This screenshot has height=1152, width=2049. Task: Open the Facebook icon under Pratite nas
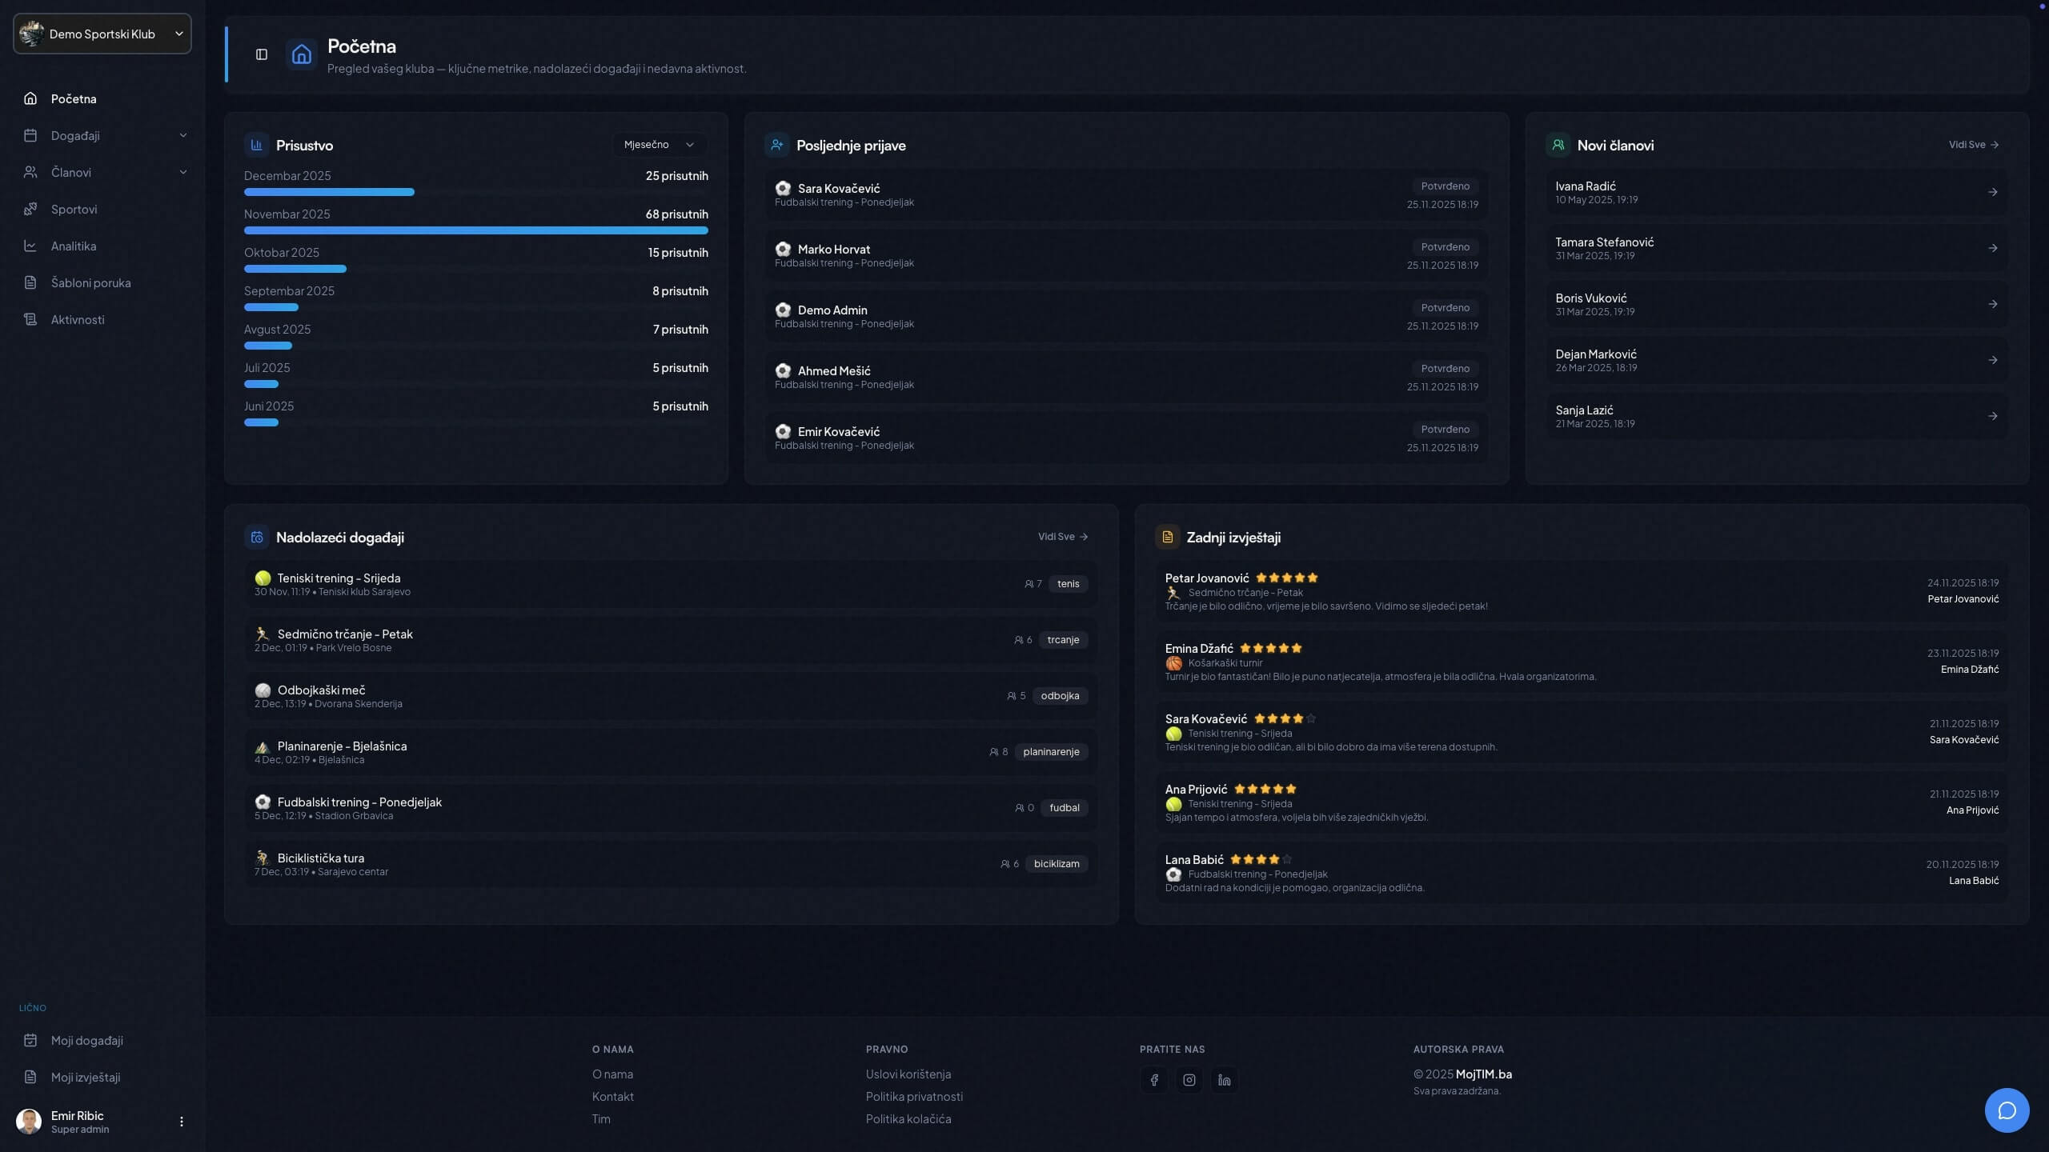tap(1153, 1080)
